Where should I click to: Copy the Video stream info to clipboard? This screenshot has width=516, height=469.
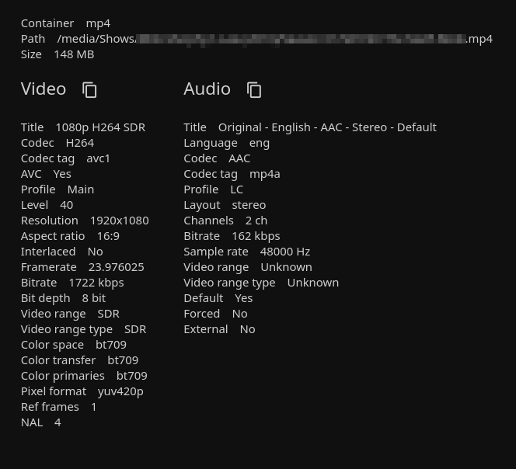[x=89, y=90]
